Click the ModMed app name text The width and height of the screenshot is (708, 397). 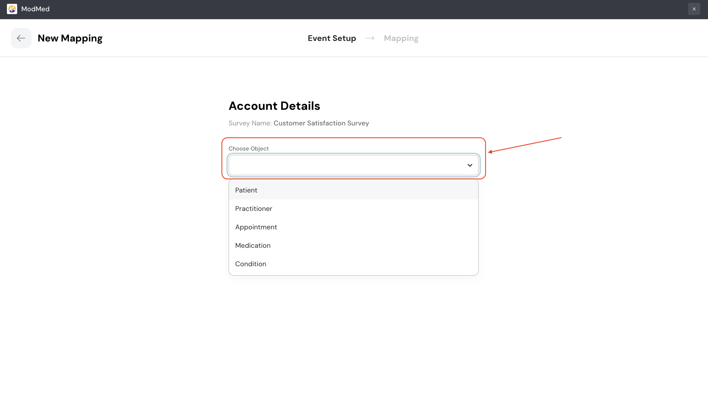point(35,9)
